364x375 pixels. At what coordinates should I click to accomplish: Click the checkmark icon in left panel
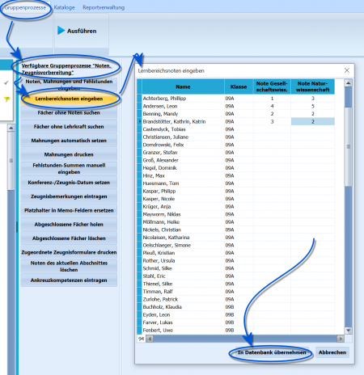click(x=6, y=82)
